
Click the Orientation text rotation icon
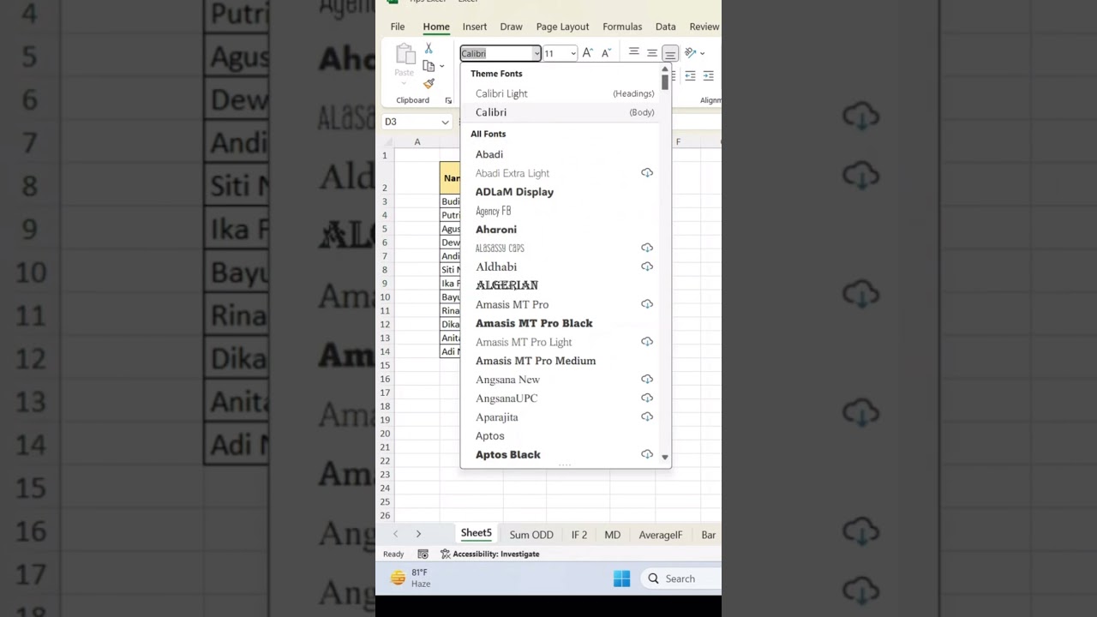point(690,52)
